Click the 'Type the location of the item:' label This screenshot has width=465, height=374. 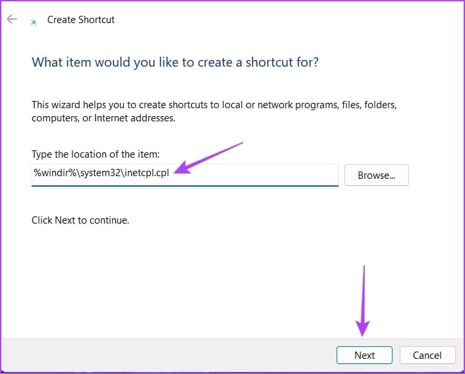(96, 154)
